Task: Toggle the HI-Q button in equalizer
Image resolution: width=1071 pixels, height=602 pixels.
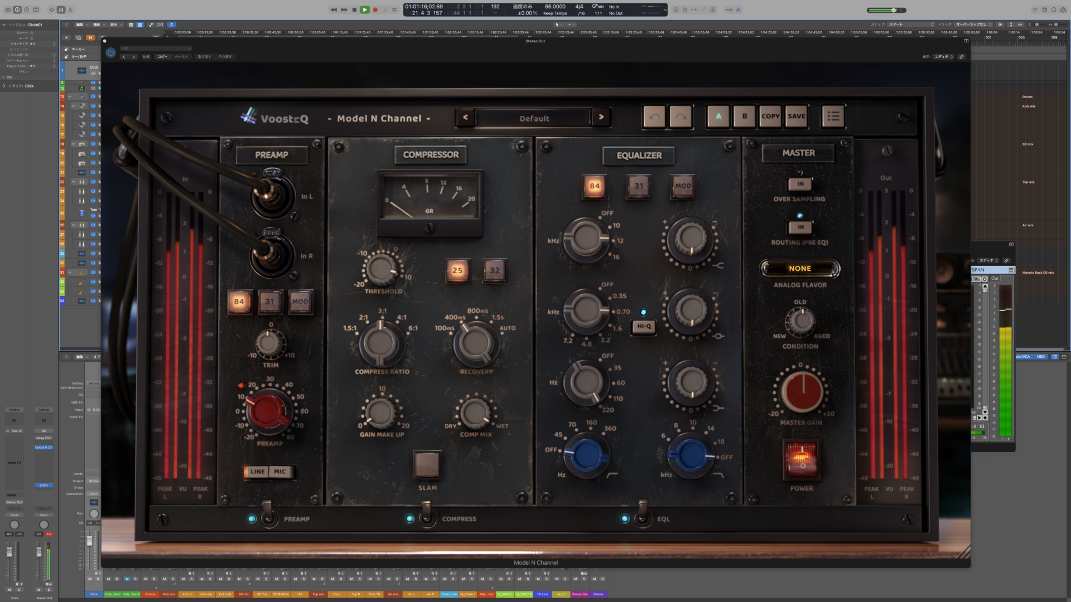Action: click(644, 327)
